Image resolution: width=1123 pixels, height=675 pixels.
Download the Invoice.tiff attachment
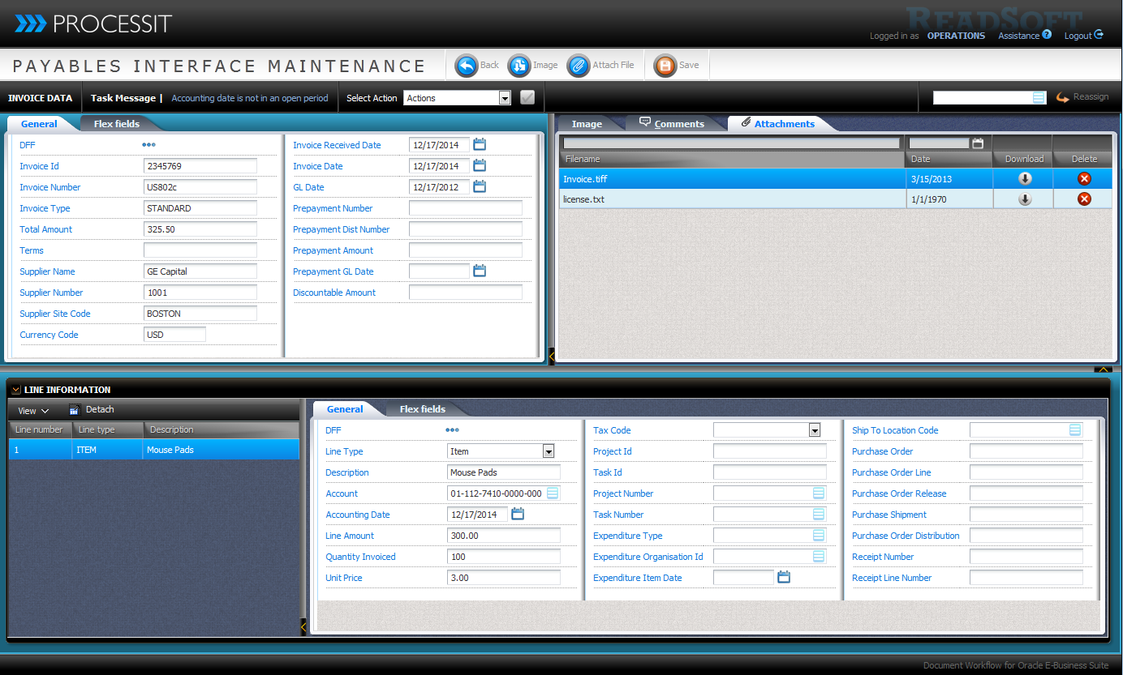click(x=1025, y=179)
